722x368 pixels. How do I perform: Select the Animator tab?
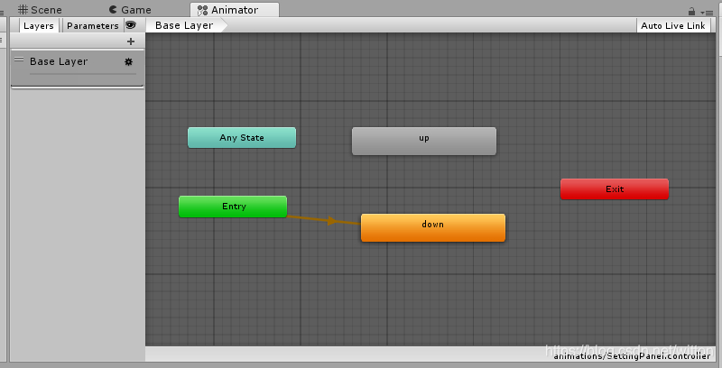point(235,10)
